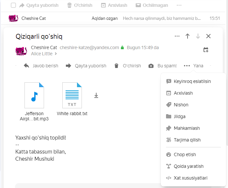
Task: Close the opened message with the X
Action: pyautogui.click(x=208, y=36)
